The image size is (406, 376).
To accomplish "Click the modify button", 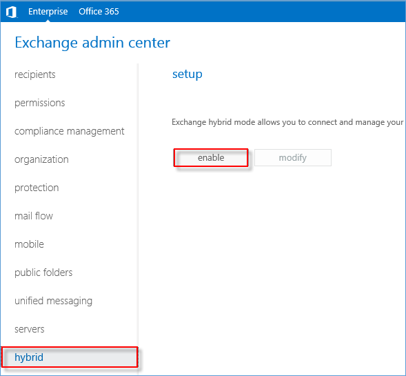I will coord(292,157).
